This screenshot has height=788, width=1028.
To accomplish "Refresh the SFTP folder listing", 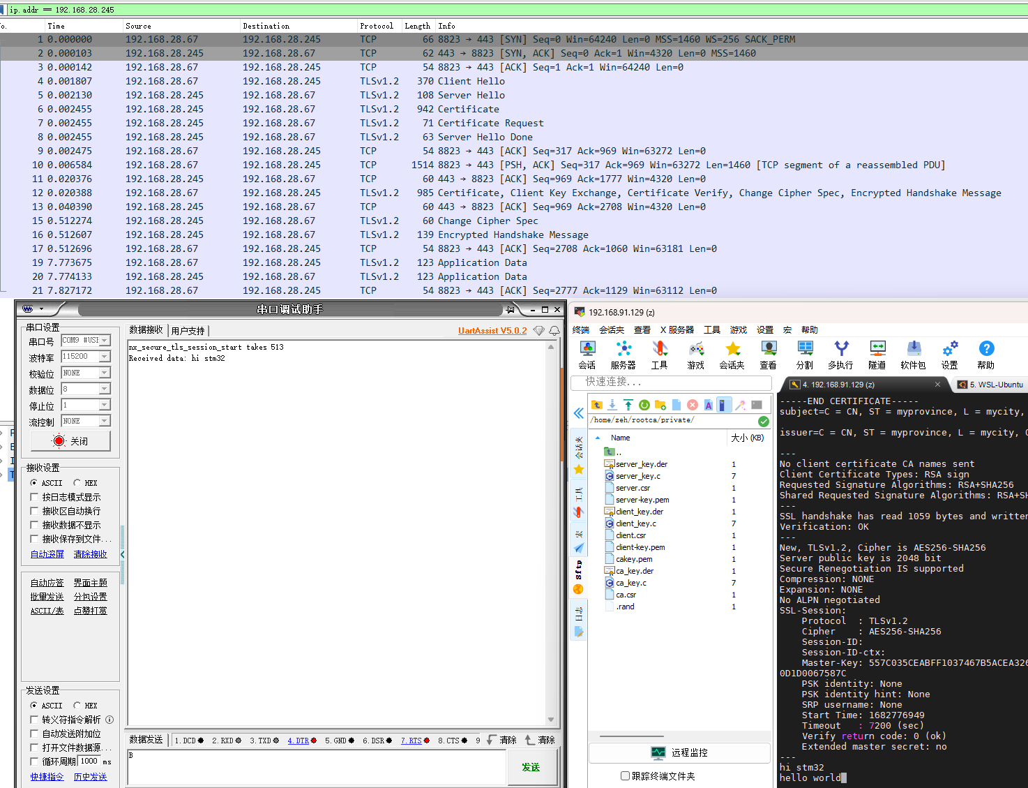I will coord(644,405).
